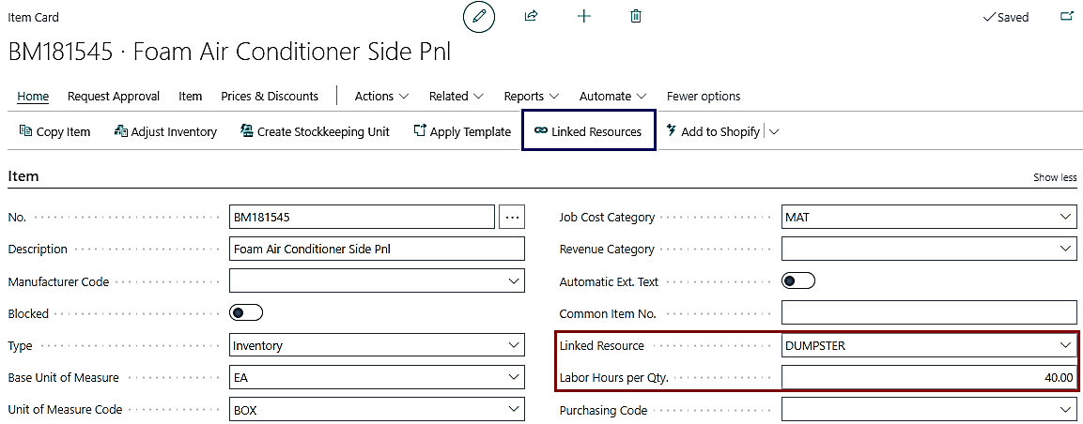Click the Labor Hours per Qty. field

click(x=928, y=377)
